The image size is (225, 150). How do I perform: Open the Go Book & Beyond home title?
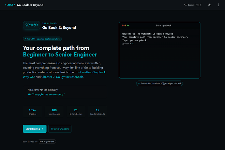[30, 5]
